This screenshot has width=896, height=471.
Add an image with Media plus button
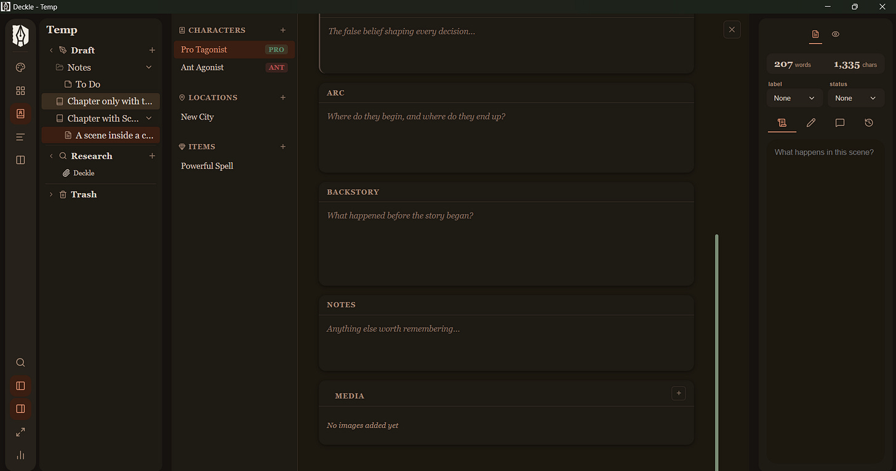point(678,393)
